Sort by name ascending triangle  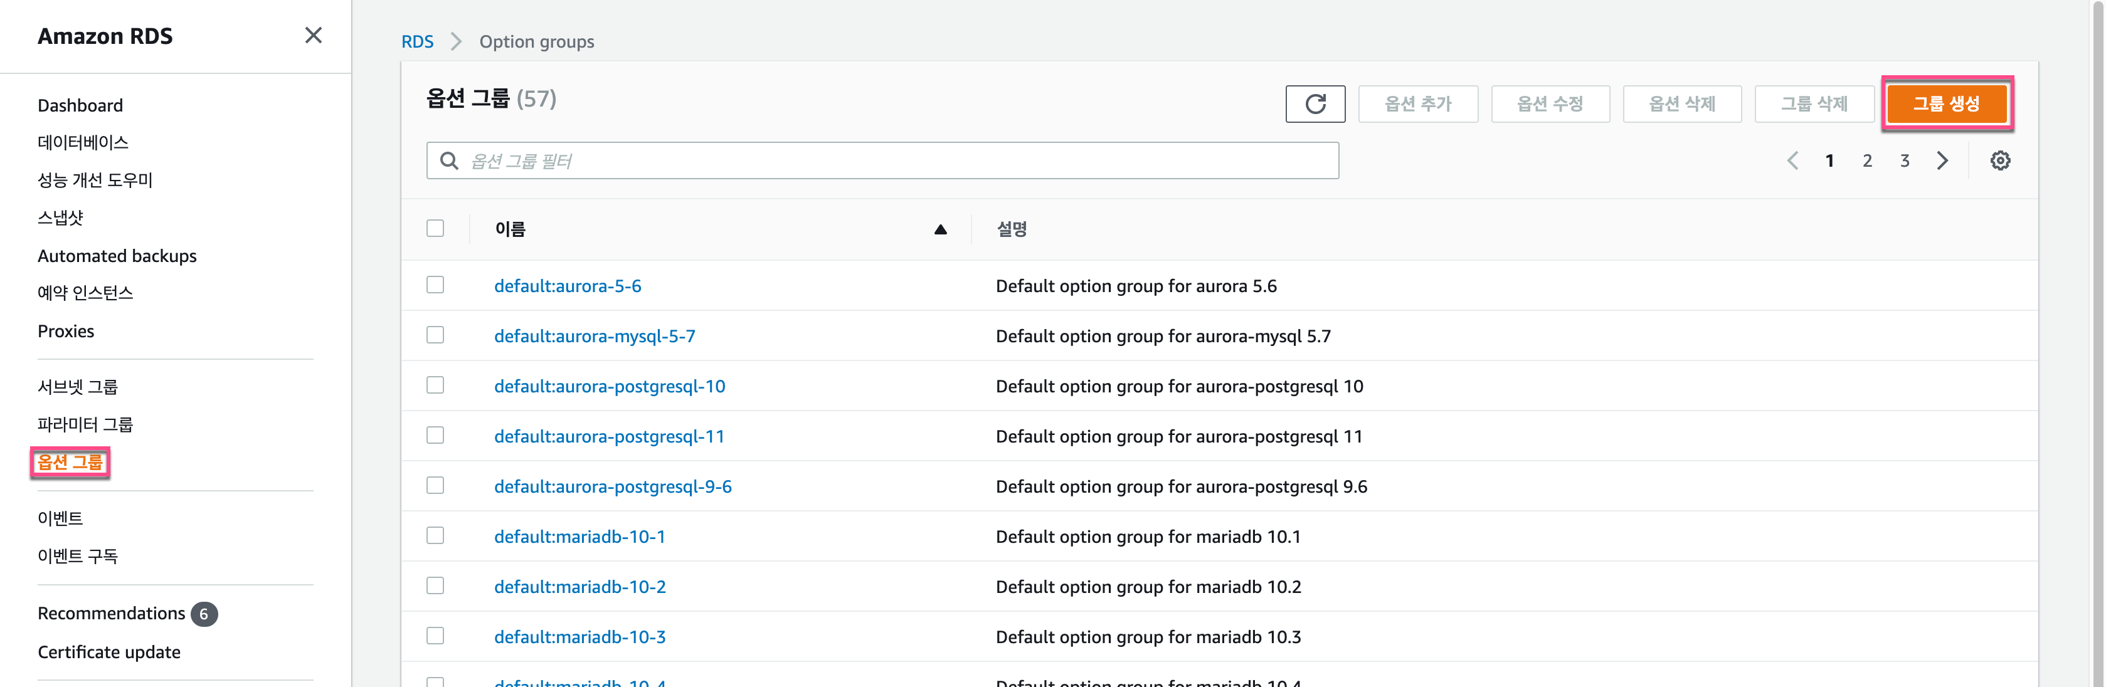click(939, 229)
